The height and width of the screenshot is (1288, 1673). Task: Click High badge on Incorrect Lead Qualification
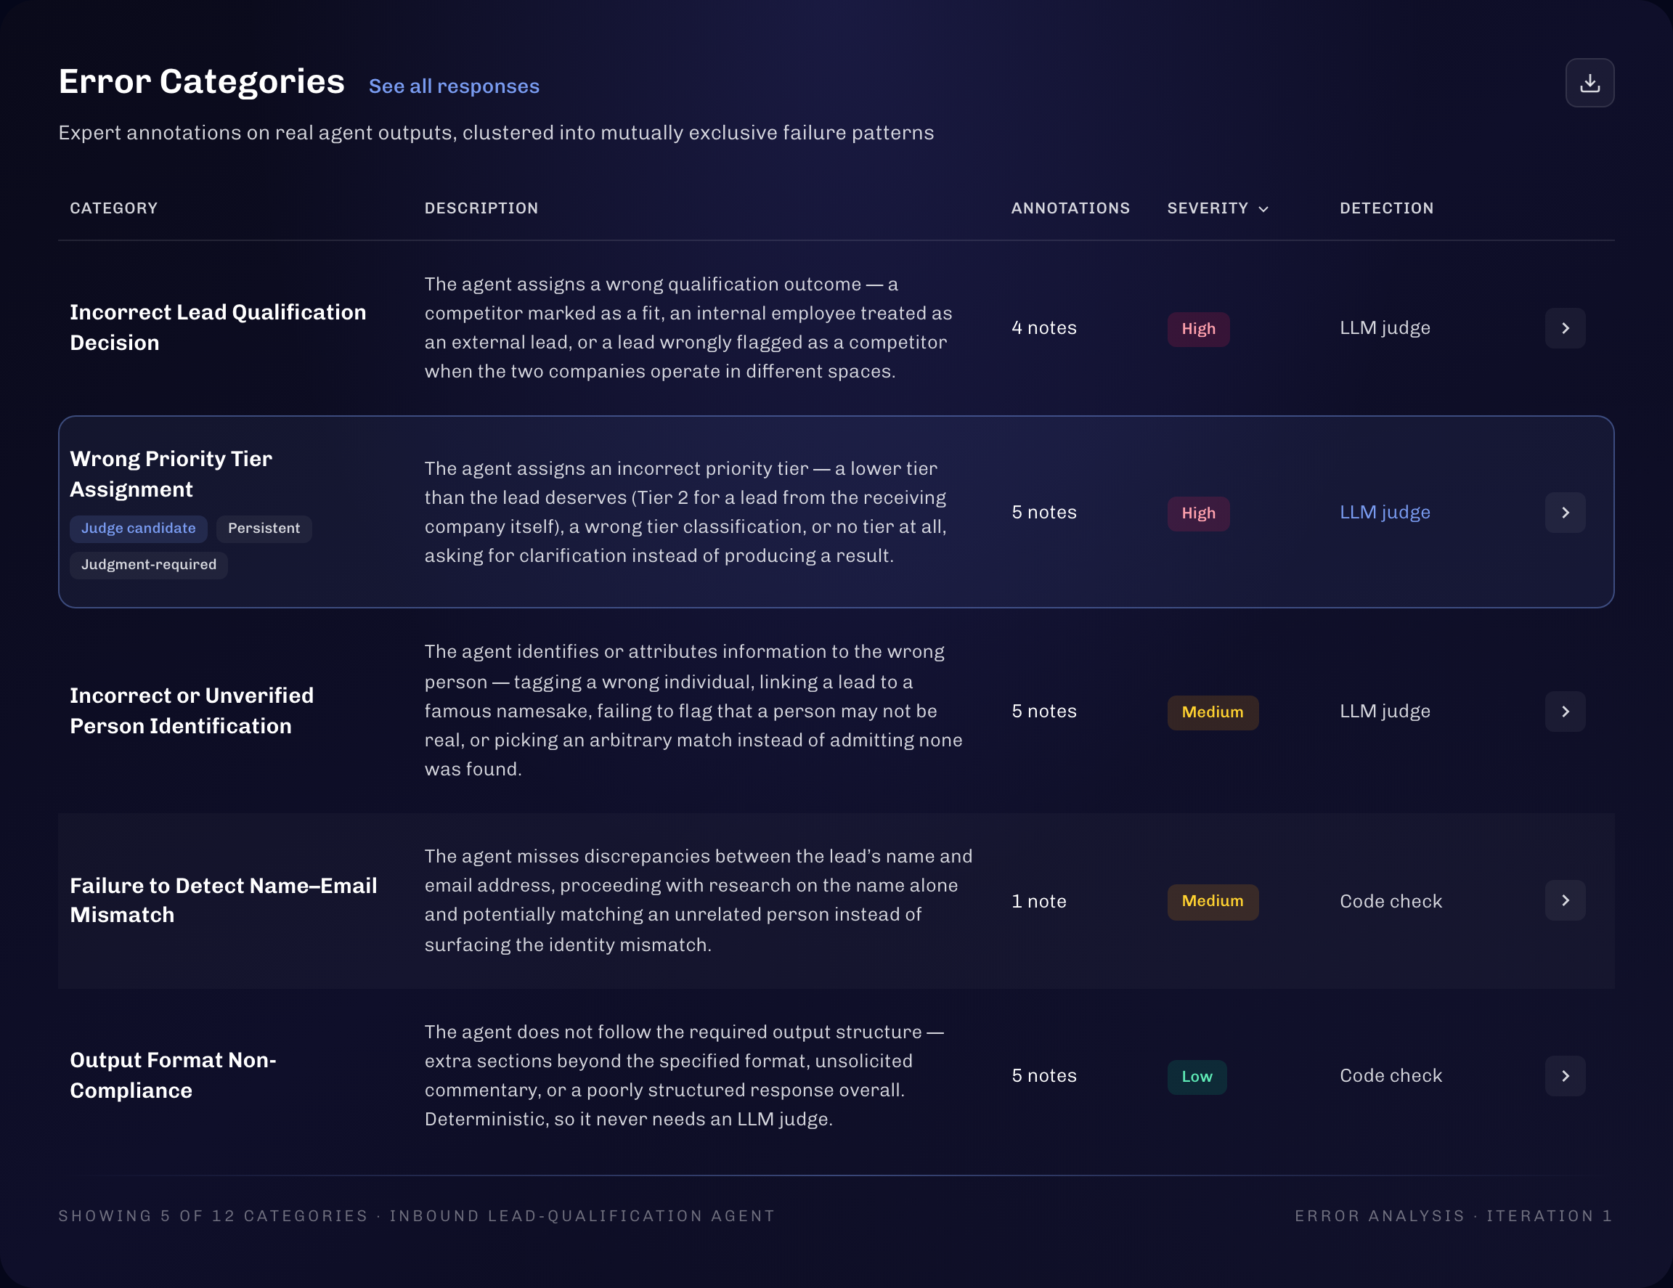tap(1198, 330)
